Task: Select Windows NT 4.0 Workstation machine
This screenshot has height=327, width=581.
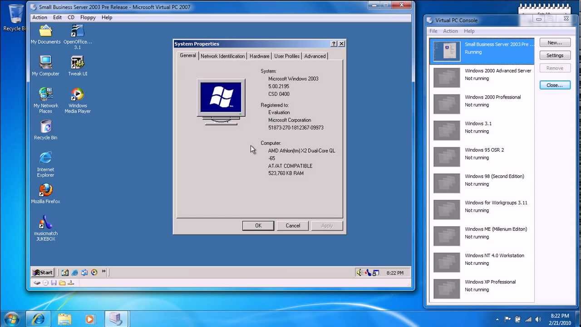Action: [x=482, y=262]
